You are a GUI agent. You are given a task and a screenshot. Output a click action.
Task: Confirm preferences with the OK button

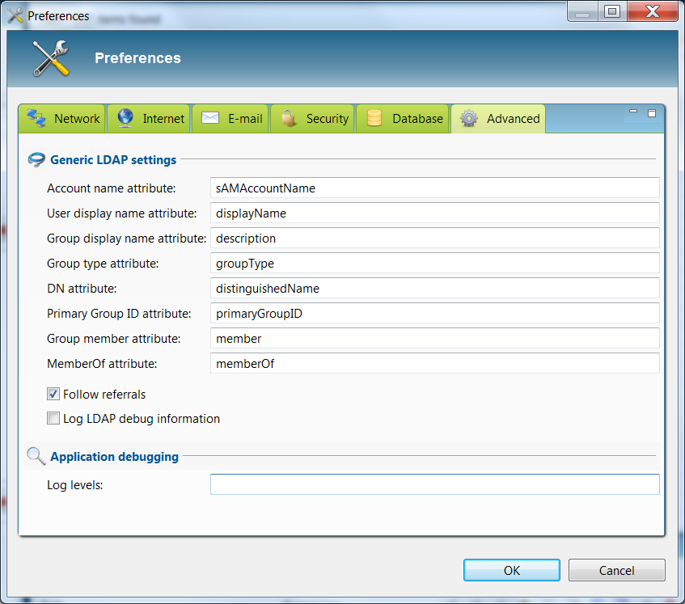pos(512,570)
